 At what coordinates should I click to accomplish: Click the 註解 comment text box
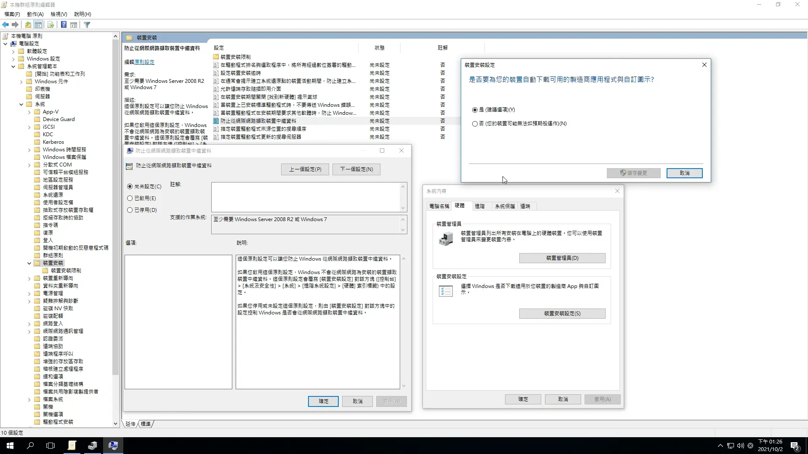pos(306,197)
